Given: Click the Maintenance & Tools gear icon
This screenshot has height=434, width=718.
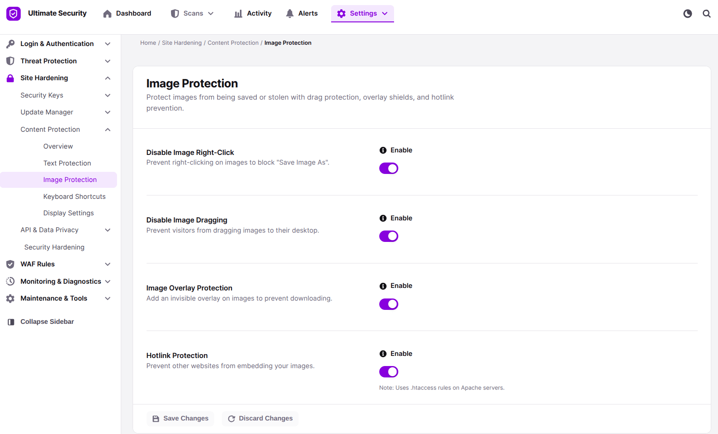Looking at the screenshot, I should pos(11,298).
